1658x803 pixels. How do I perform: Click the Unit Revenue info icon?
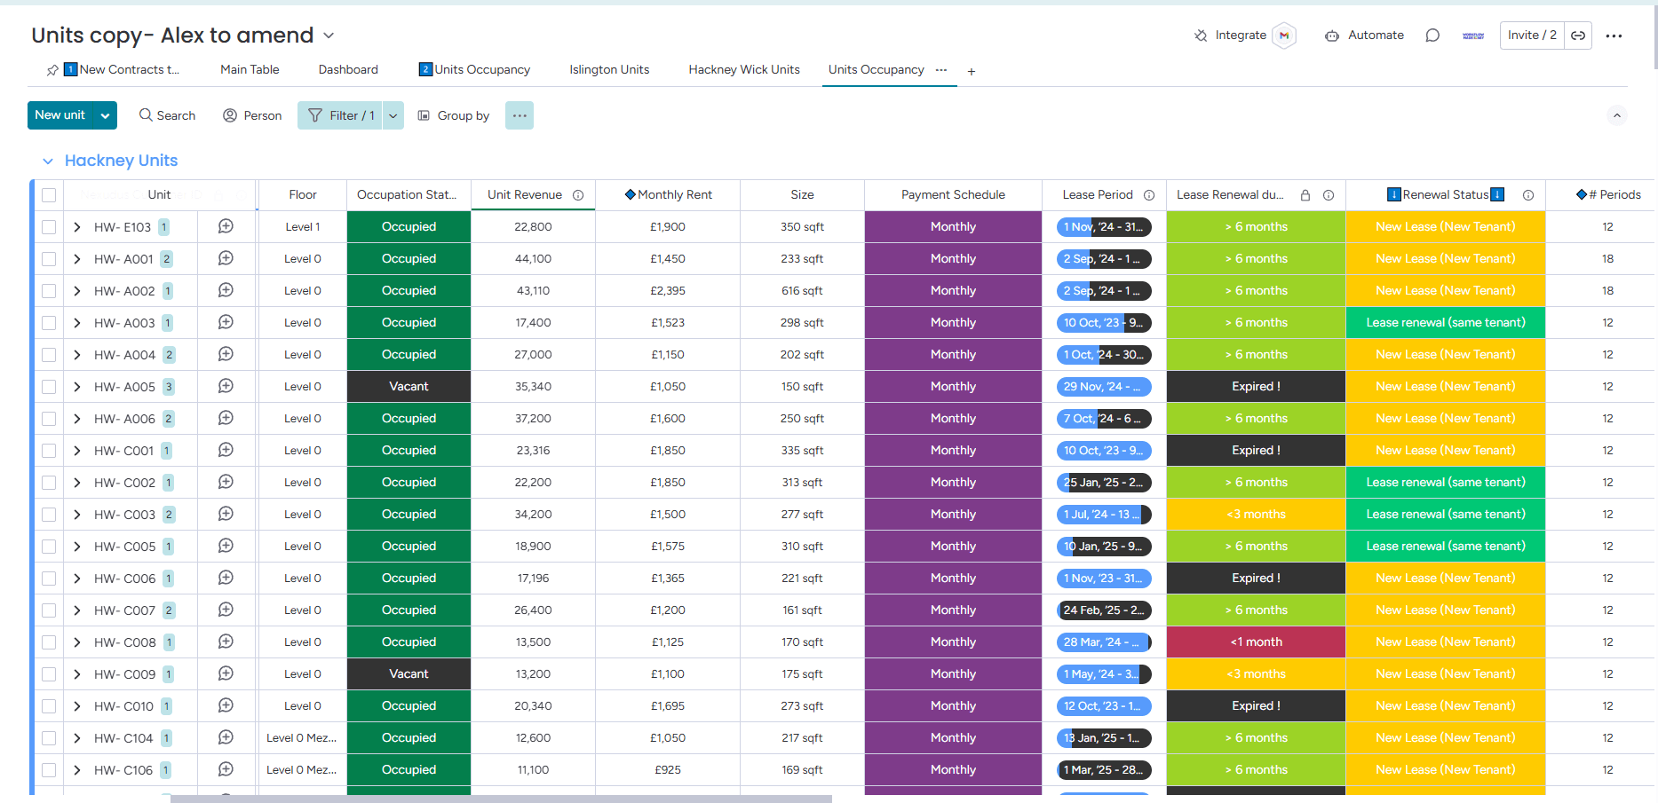[578, 195]
